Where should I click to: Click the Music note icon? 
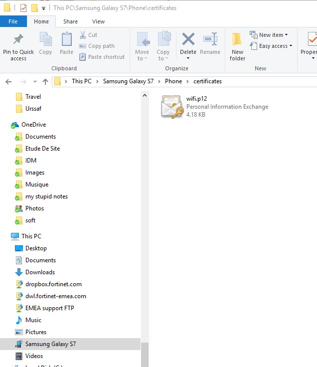(19, 320)
